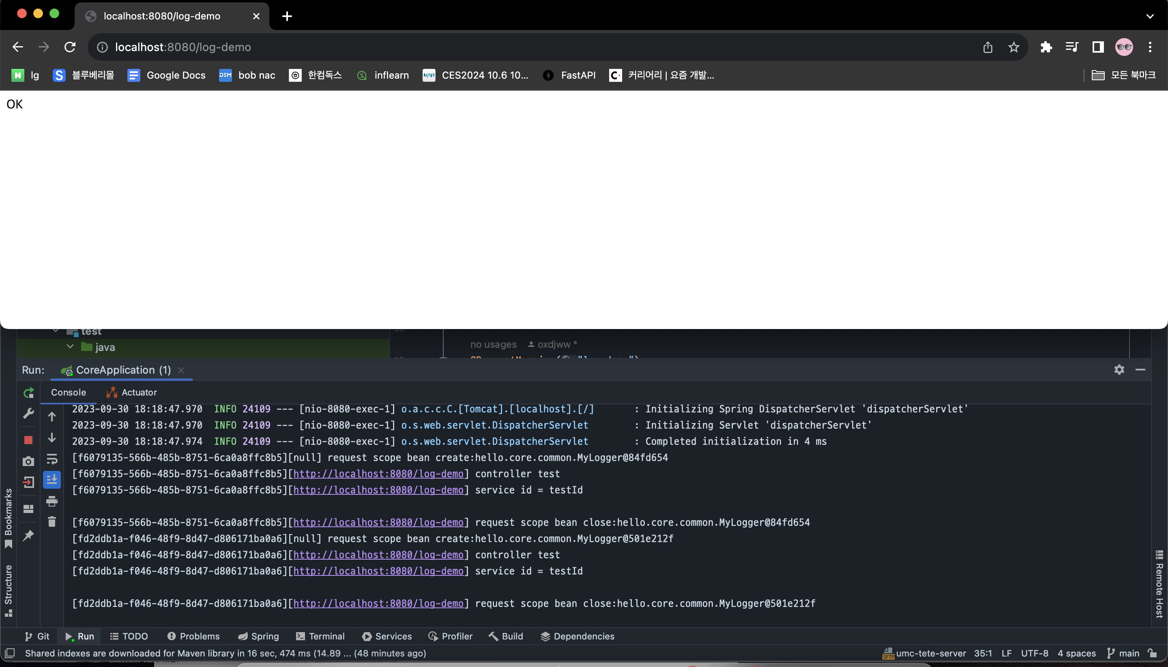Clear console output with trash icon
The width and height of the screenshot is (1168, 667).
pyautogui.click(x=52, y=522)
